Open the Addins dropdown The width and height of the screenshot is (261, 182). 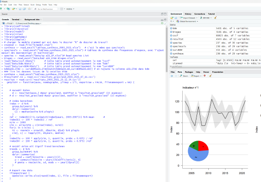coord(70,9)
